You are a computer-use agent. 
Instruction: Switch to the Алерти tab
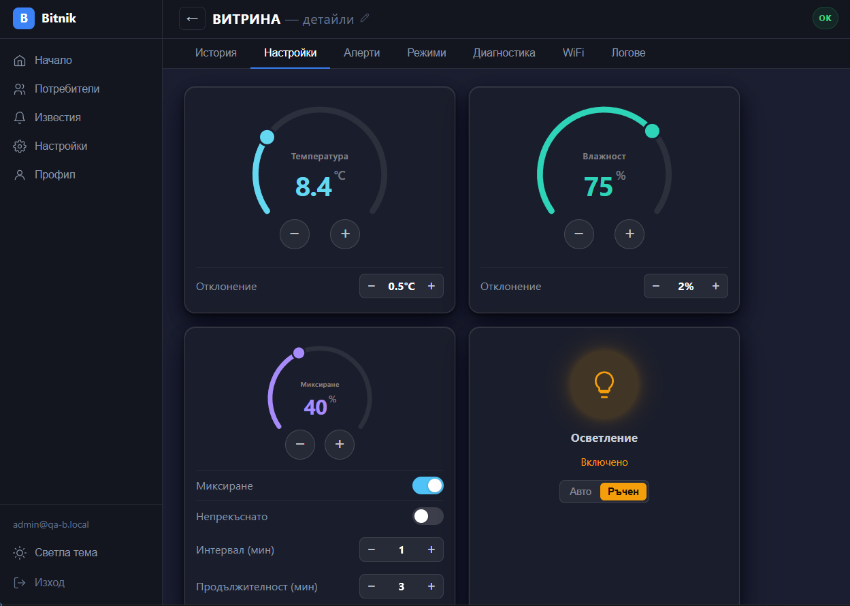[362, 53]
